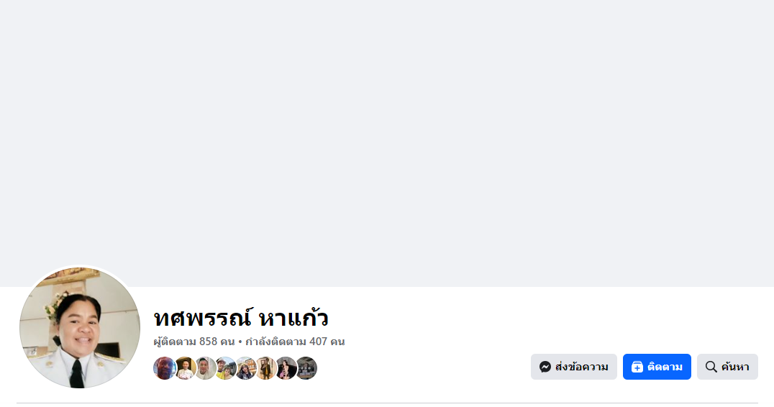Open fourth friend avatar with two people
Screen dimensions: 774x407
tap(226, 368)
